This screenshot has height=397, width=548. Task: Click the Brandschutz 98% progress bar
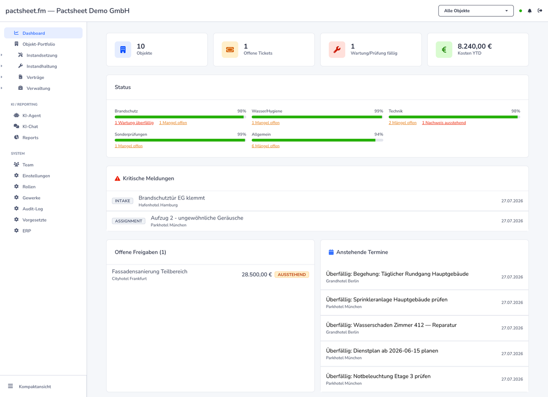[x=180, y=117]
